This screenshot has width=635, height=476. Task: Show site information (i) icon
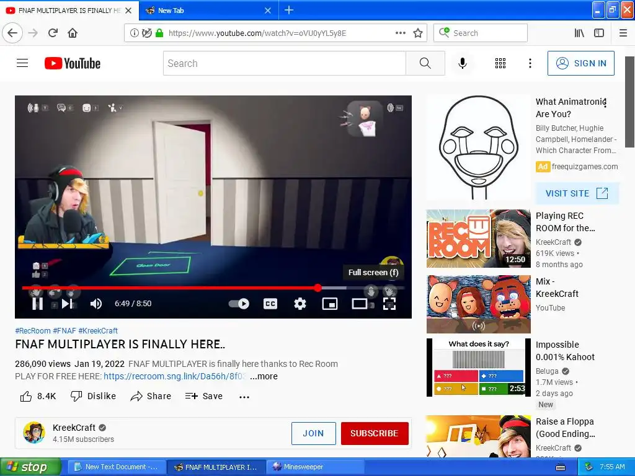(134, 33)
